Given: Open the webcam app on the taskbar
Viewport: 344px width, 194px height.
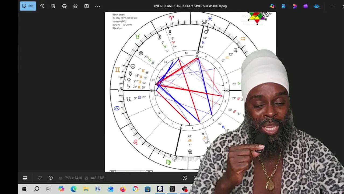Looking at the screenshot, I should (x=160, y=189).
